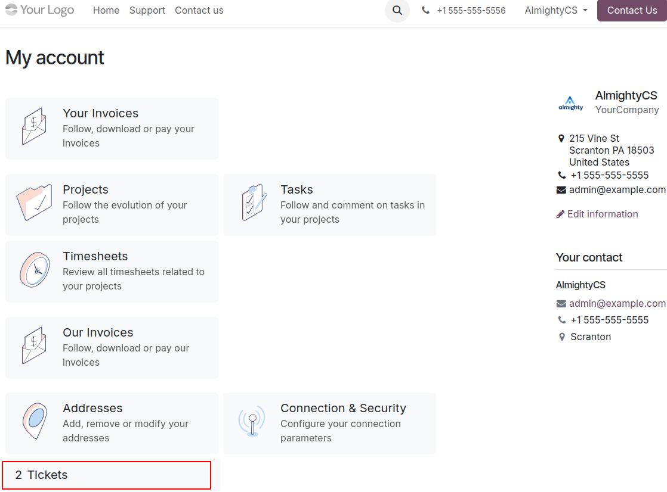667x492 pixels.
Task: Call the +1 555-555-5556 header phone link
Action: click(x=471, y=11)
